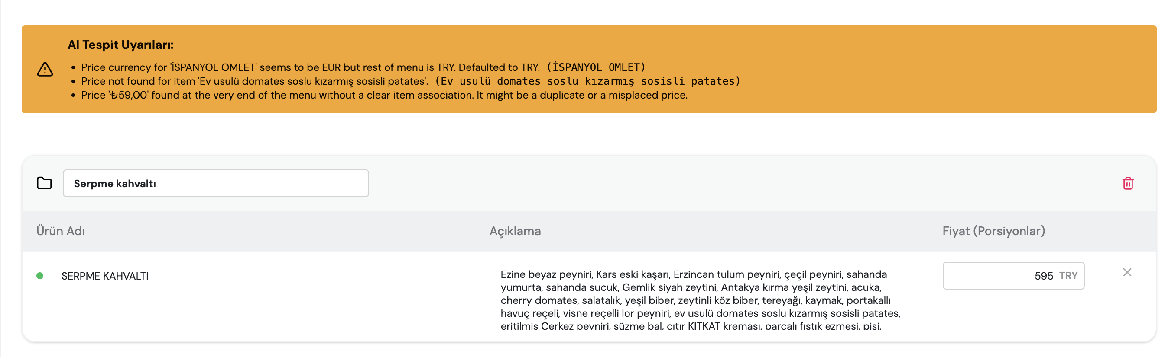Viewport: 1168px width, 357px height.
Task: Click the Açıklama column header
Action: pyautogui.click(x=516, y=231)
